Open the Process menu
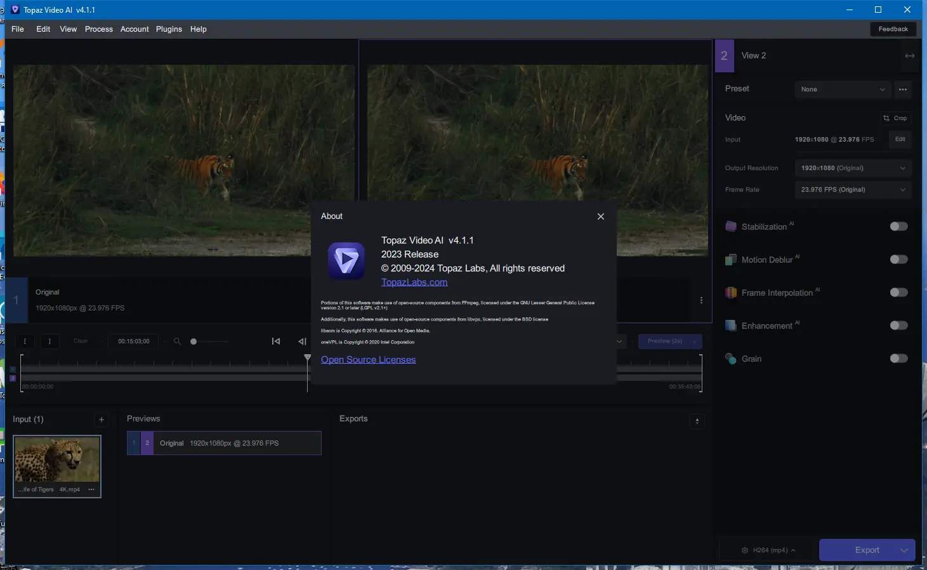The image size is (927, 570). click(99, 29)
